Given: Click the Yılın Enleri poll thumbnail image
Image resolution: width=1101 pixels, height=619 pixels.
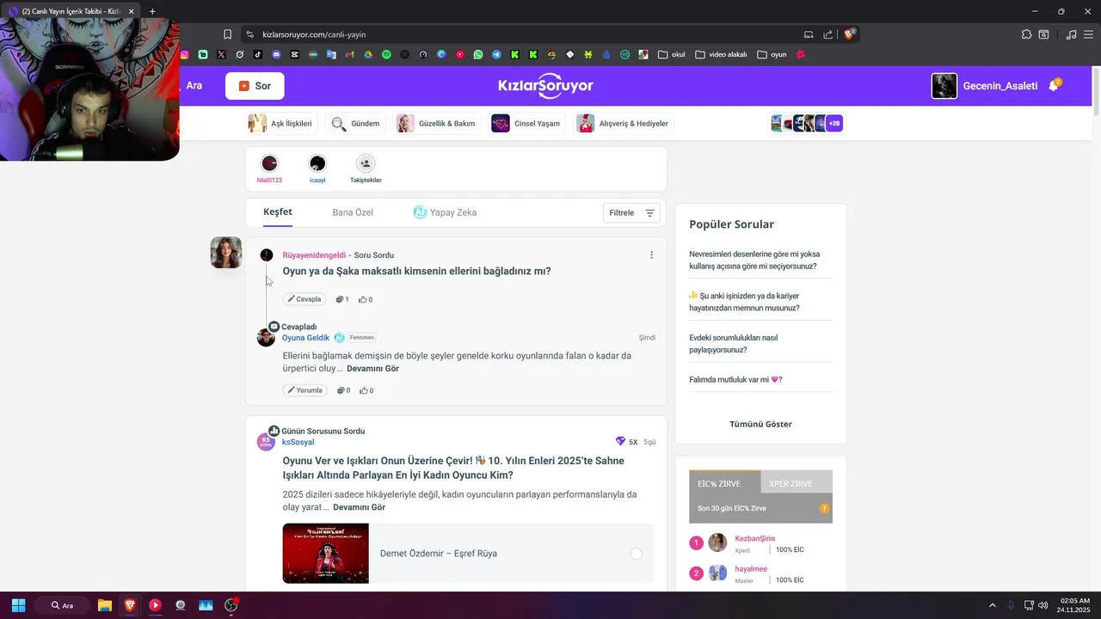Looking at the screenshot, I should coord(325,554).
